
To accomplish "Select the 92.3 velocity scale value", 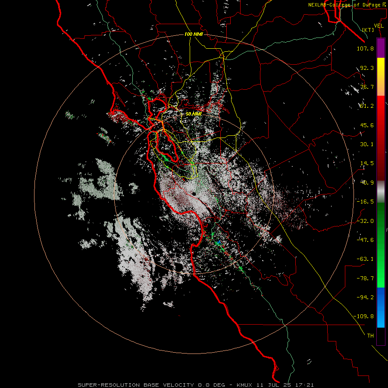I will point(367,68).
